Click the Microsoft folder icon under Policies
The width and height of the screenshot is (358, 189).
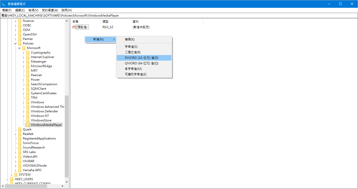point(24,48)
